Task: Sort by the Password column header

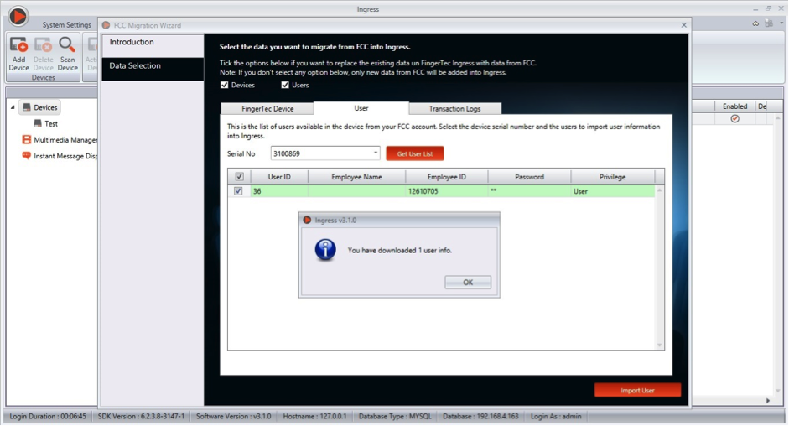Action: pos(529,177)
